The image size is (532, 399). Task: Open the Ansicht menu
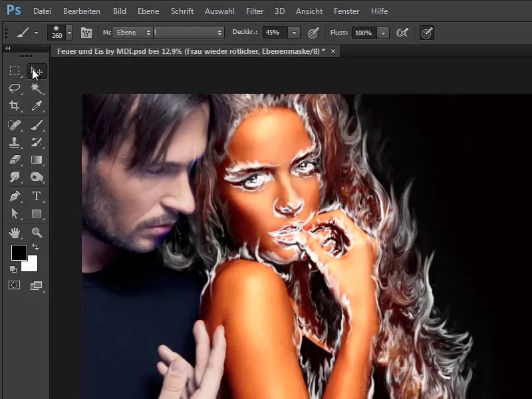(309, 11)
